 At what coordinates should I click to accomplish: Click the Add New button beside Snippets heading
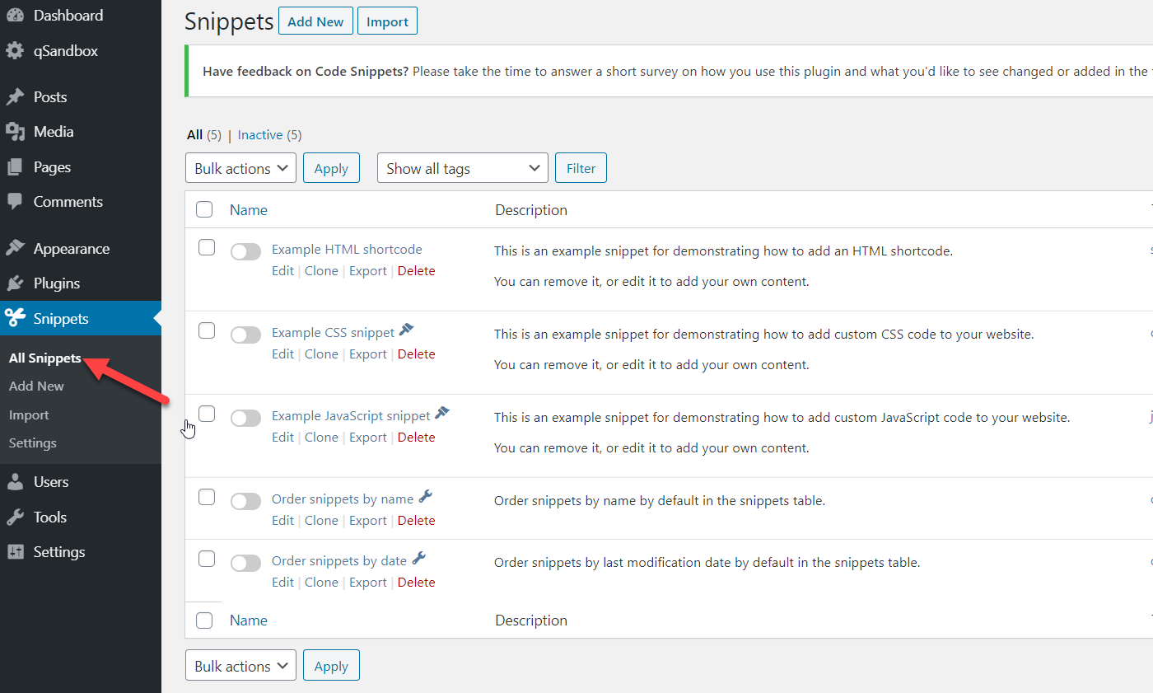(315, 21)
